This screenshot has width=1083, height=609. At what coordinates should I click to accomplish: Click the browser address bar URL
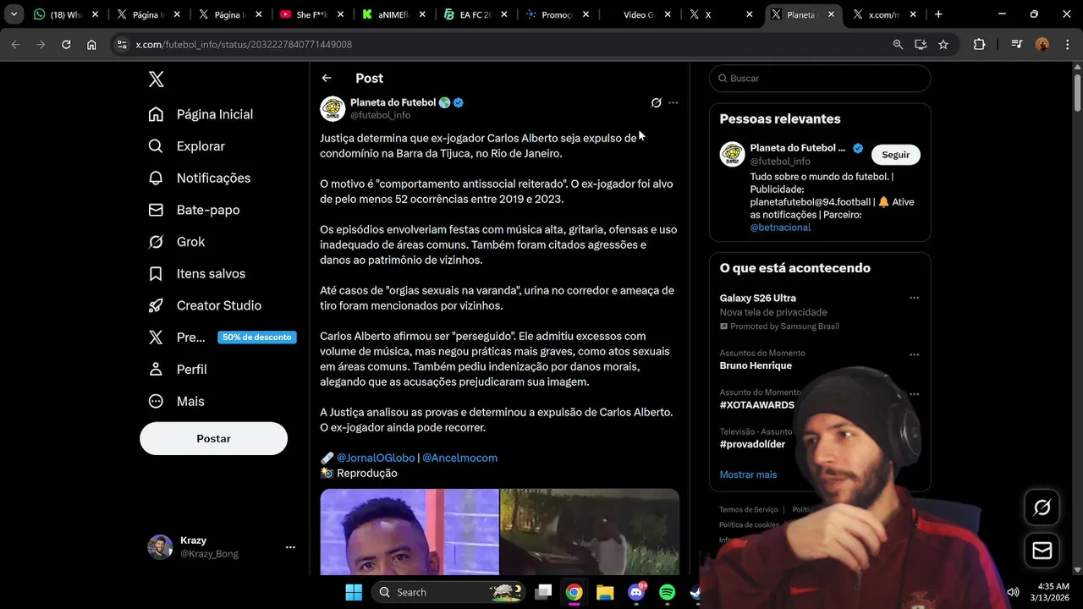pyautogui.click(x=244, y=44)
